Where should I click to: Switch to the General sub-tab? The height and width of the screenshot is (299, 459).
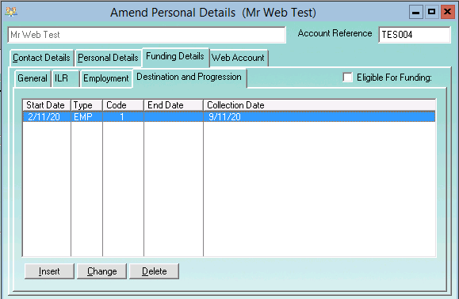click(x=33, y=78)
